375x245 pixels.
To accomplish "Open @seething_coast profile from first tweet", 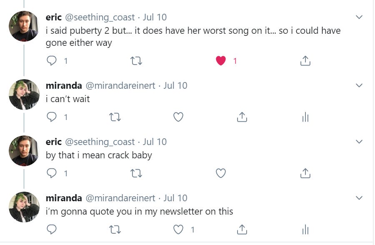I will (100, 17).
